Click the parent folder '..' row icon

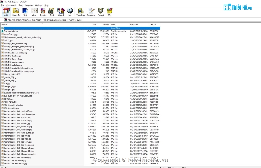click(2, 28)
